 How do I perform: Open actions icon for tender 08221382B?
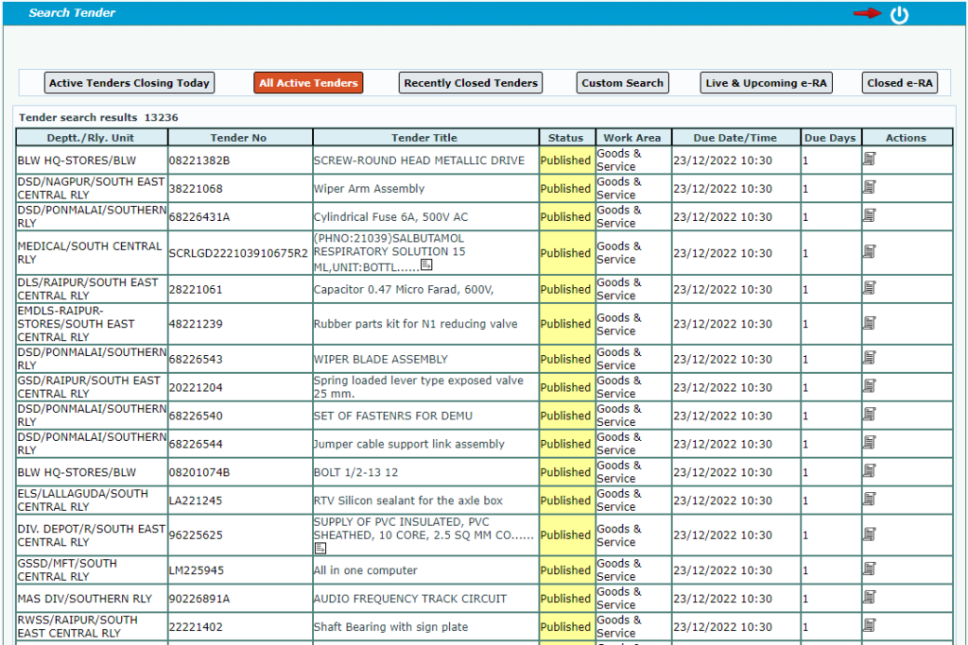[x=870, y=160]
